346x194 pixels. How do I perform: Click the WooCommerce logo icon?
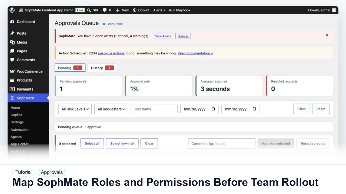(x=12, y=71)
